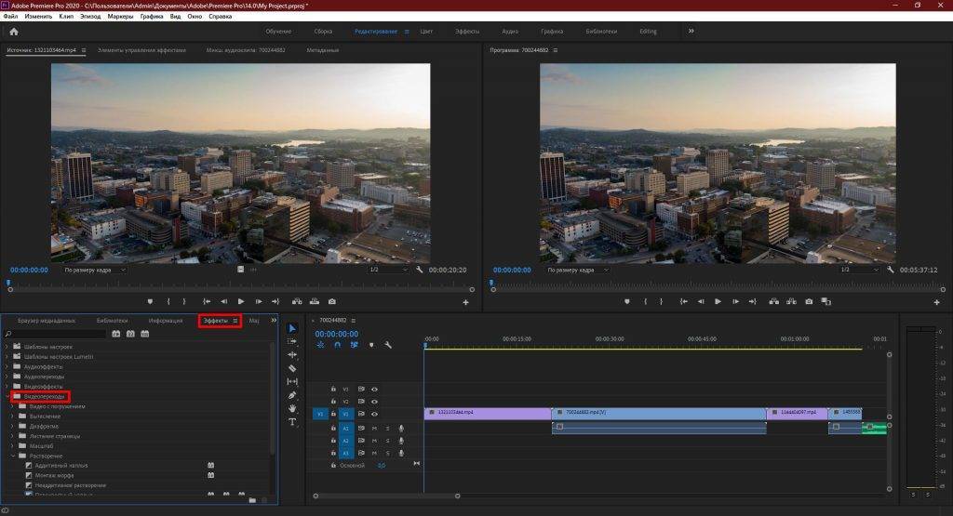This screenshot has height=516, width=953.
Task: Switch to the Цвет workspace tab
Action: tap(426, 32)
